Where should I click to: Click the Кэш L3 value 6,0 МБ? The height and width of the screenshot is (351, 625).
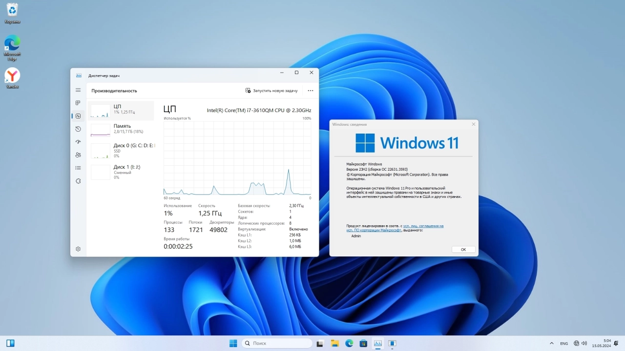[x=295, y=247]
